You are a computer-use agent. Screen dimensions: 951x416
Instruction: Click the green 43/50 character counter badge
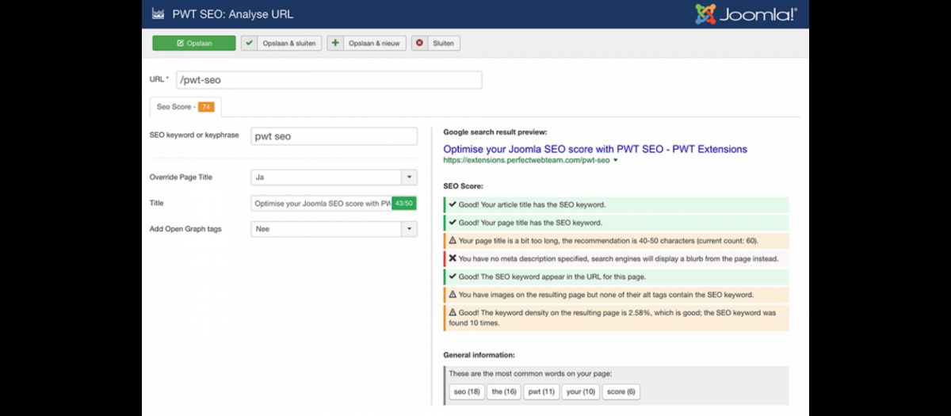(404, 204)
